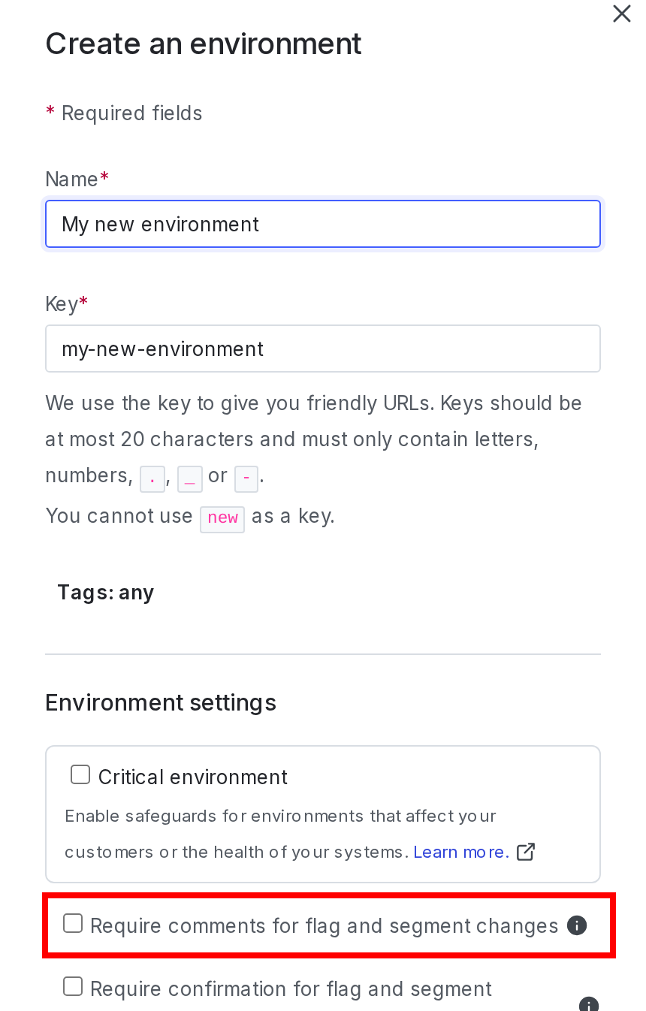Click the Critical environment settings card

coord(323,813)
